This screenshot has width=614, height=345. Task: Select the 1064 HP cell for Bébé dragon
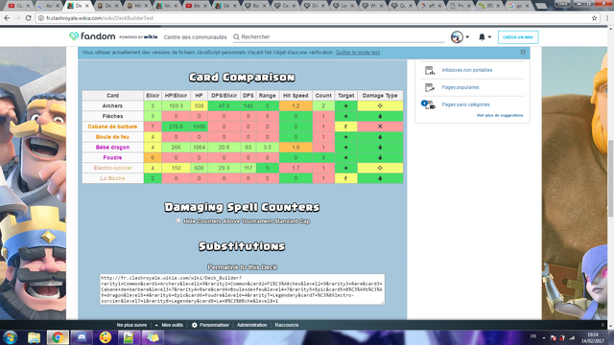pyautogui.click(x=199, y=148)
